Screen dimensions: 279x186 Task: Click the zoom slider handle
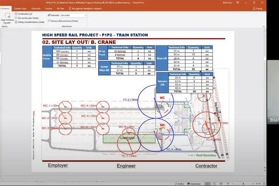tap(243, 184)
